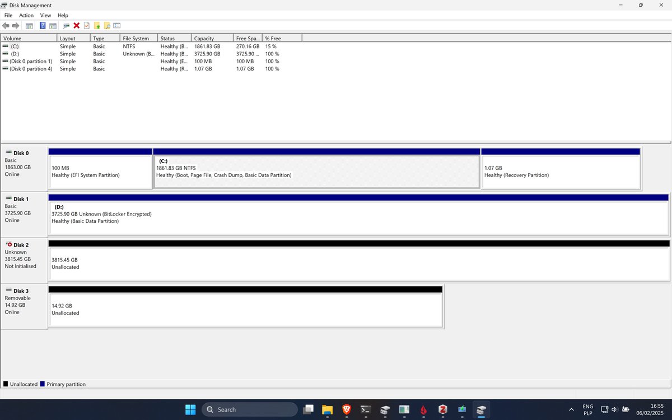Click the Forward arrow toolbar icon
This screenshot has height=420, width=672.
[16, 26]
